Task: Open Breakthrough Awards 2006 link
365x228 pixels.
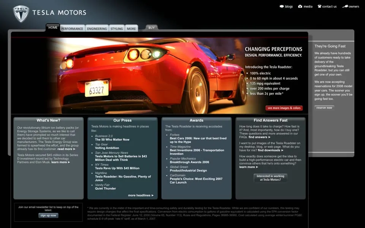Action: (x=189, y=162)
